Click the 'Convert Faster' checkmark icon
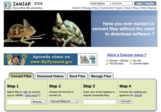 [x=131, y=63]
